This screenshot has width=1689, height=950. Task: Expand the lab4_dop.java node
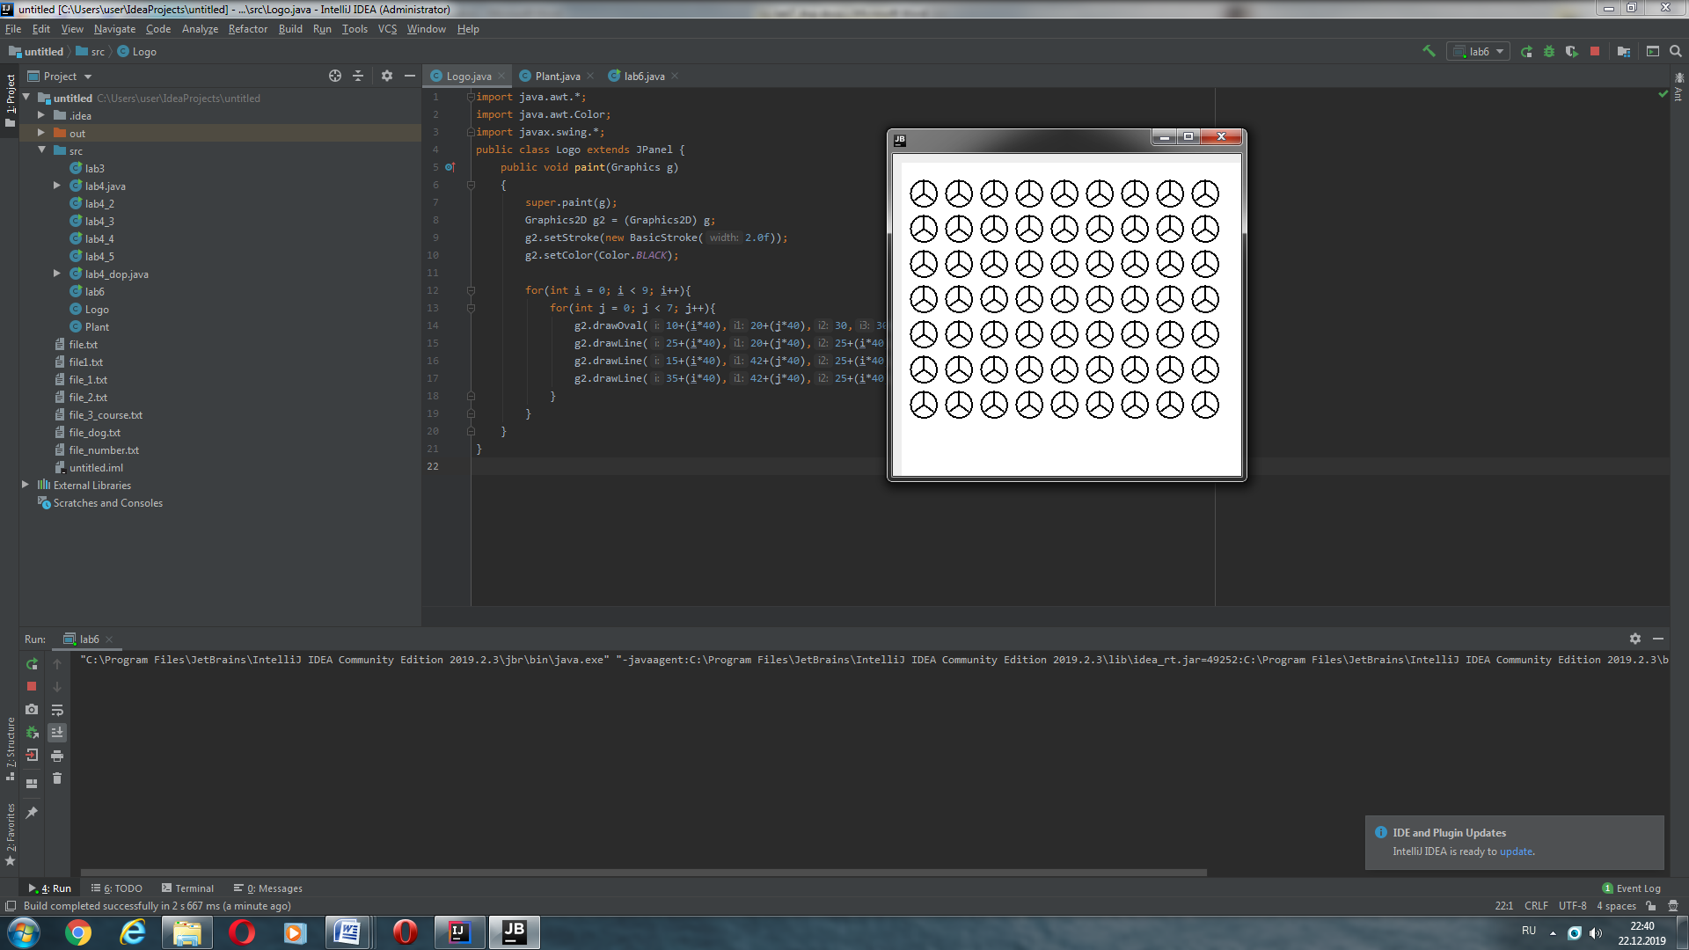click(x=57, y=274)
